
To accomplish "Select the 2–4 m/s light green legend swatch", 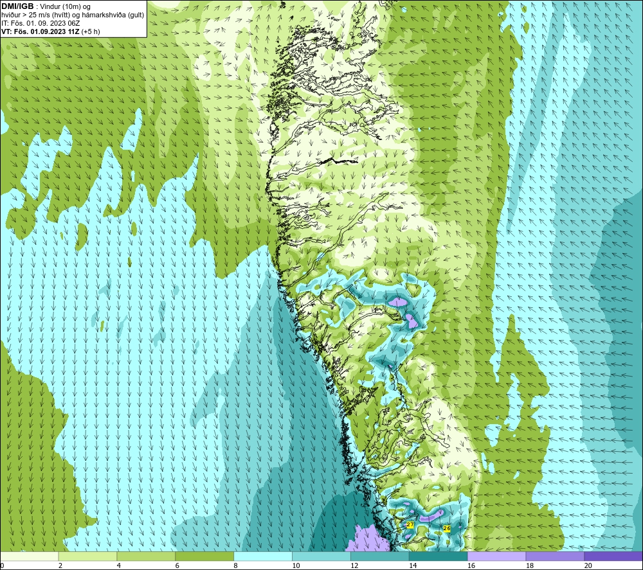I will [87, 556].
